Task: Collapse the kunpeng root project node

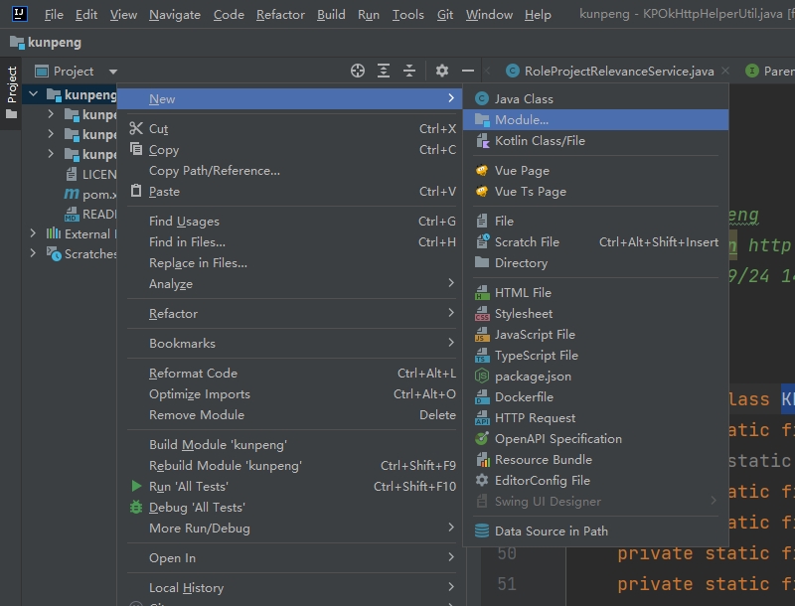Action: 34,95
